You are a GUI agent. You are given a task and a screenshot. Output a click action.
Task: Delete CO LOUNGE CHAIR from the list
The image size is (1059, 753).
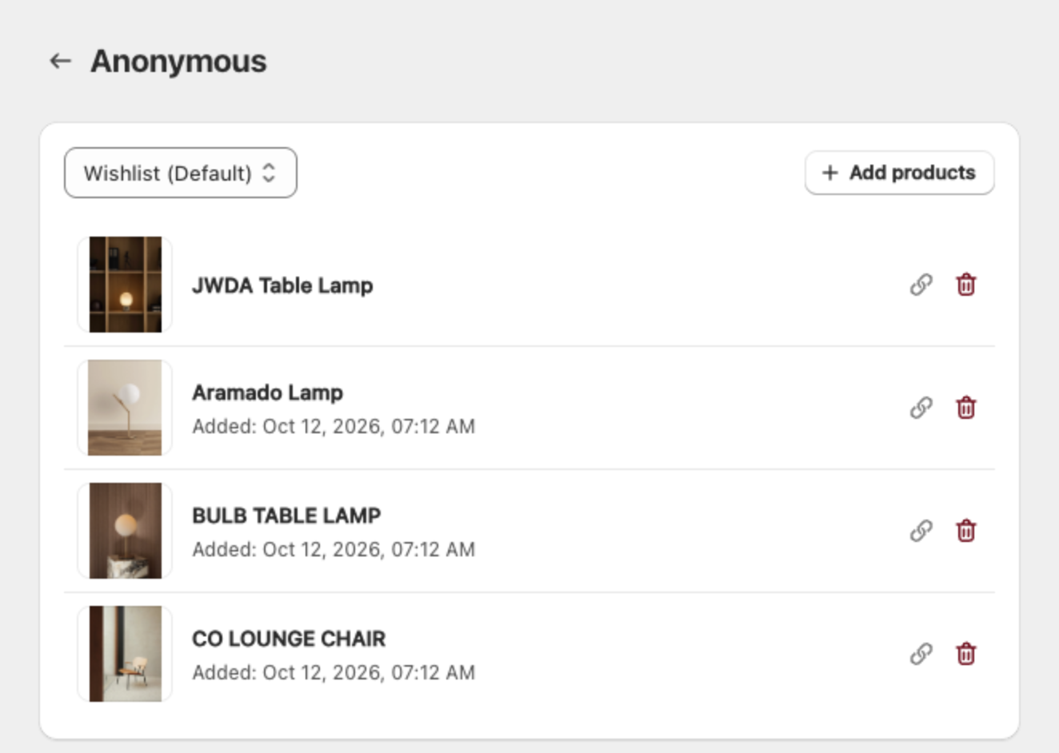pyautogui.click(x=966, y=654)
